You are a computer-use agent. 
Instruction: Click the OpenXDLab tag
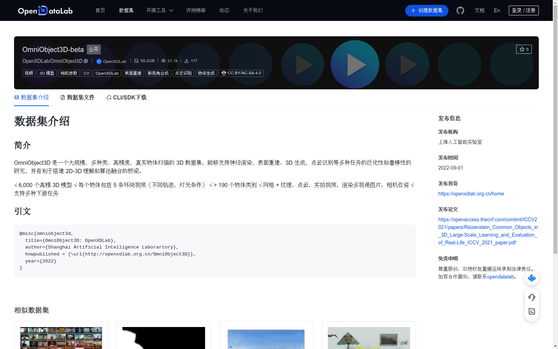107,73
